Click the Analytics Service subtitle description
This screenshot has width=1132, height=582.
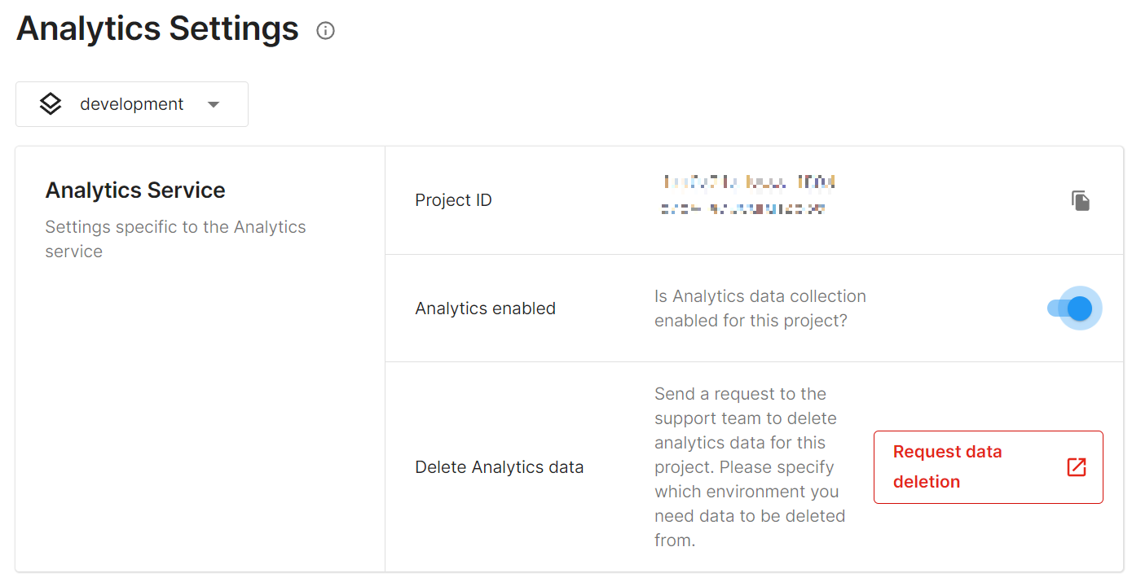click(175, 239)
